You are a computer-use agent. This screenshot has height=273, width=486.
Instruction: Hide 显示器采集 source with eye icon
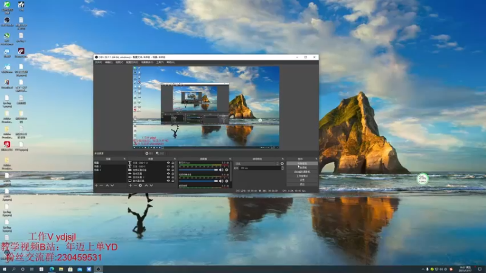click(168, 181)
